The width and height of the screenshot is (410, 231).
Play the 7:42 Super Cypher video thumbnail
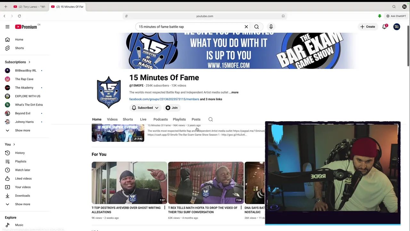click(118, 133)
